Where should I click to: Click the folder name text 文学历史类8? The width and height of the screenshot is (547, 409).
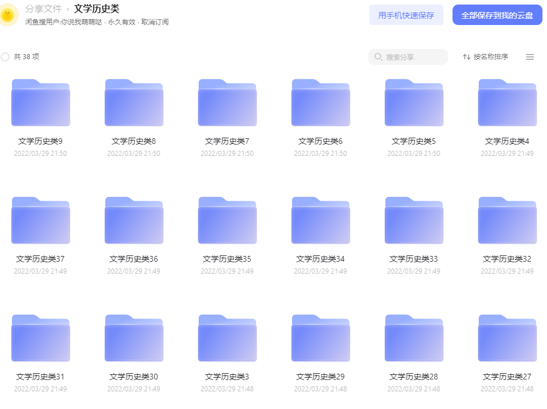point(134,141)
